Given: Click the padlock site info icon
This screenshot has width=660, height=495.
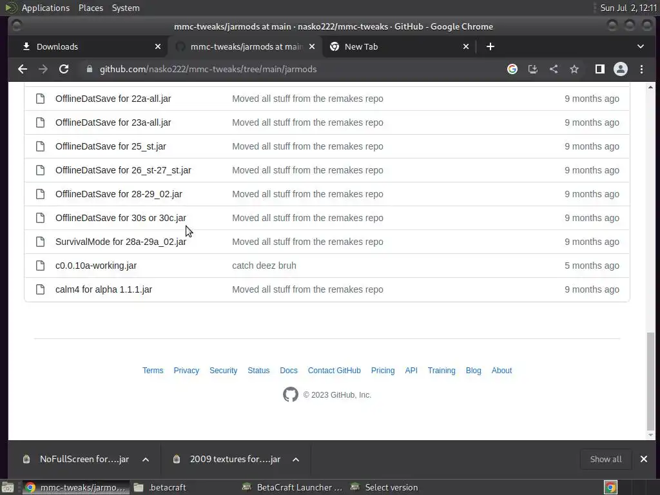Looking at the screenshot, I should [89, 69].
